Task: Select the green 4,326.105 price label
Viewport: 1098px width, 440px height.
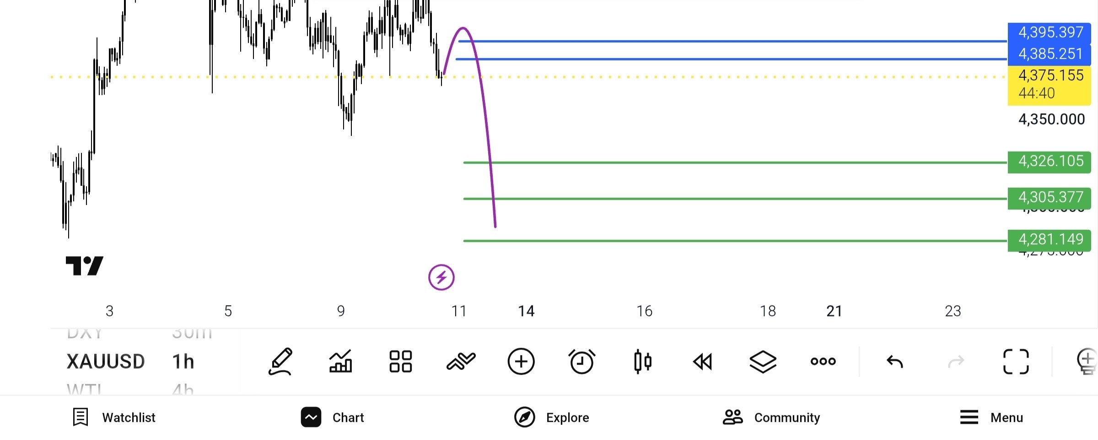Action: pos(1049,162)
